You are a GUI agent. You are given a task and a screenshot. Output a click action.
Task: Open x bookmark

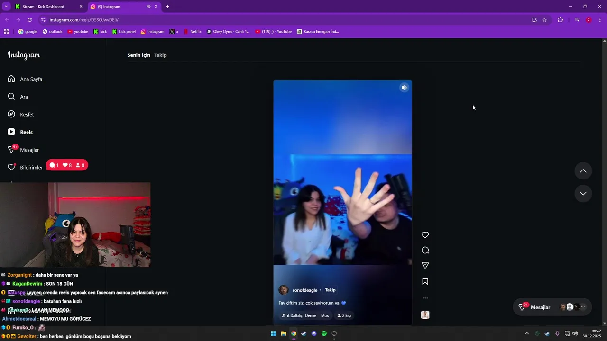click(x=174, y=32)
